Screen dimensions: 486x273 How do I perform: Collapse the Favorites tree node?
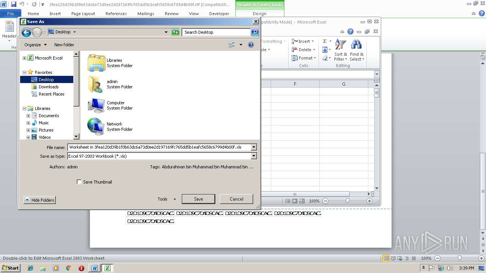coord(25,72)
